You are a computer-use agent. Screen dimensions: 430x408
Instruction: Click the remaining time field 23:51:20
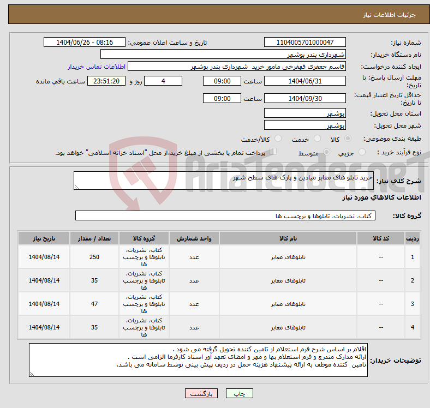coord(106,81)
